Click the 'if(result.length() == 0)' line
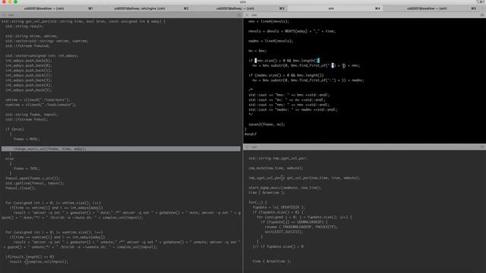Viewport: 486px width, 273px height. pyautogui.click(x=30, y=256)
